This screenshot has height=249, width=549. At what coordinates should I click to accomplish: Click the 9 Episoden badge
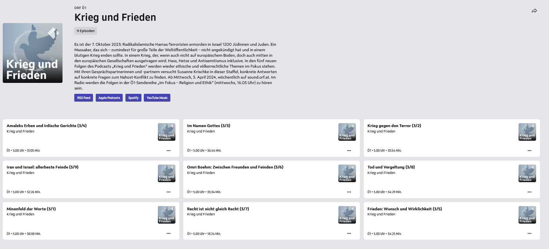tap(86, 31)
